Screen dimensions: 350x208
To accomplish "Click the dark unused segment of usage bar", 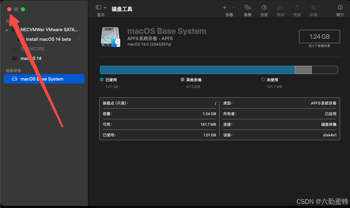I will click(x=325, y=70).
